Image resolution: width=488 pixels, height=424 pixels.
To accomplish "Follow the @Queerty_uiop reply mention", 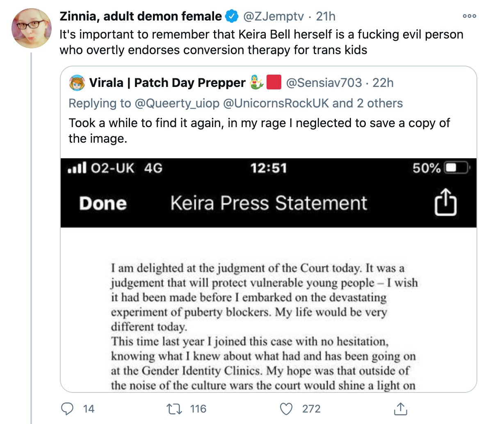I will tap(177, 103).
